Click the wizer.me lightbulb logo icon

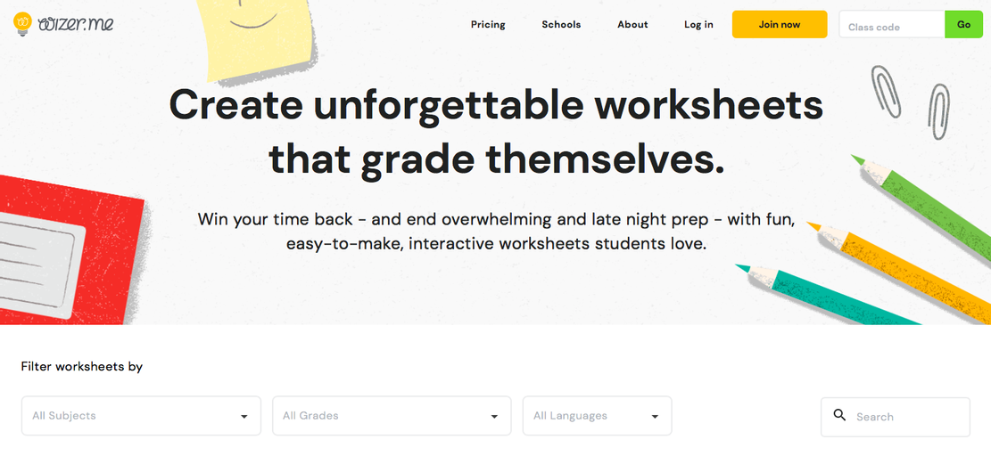click(x=23, y=24)
